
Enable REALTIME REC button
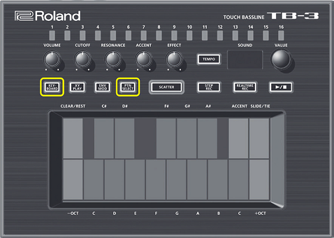pyautogui.click(x=245, y=87)
